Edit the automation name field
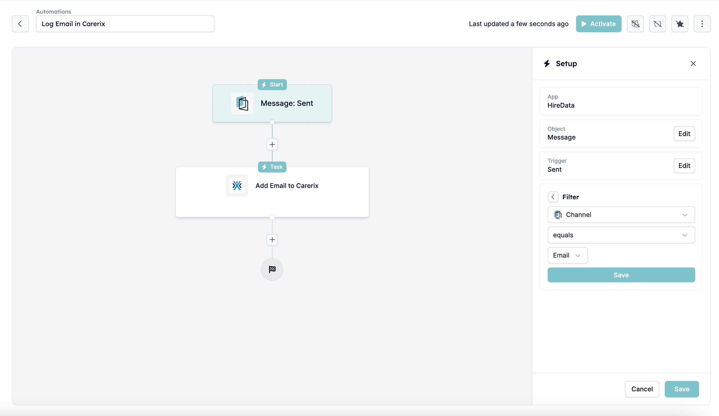This screenshot has width=719, height=416. (x=125, y=24)
